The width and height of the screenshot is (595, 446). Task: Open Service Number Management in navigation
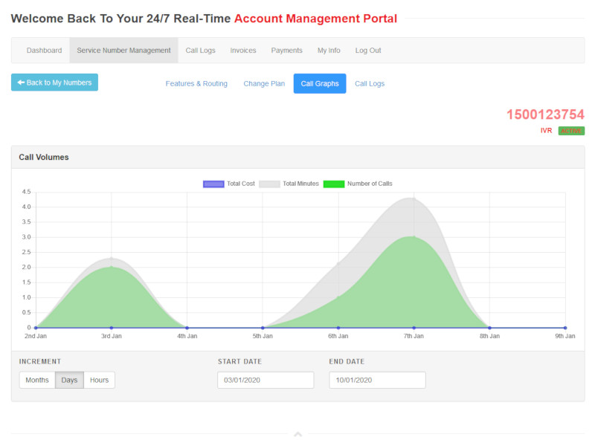point(123,51)
